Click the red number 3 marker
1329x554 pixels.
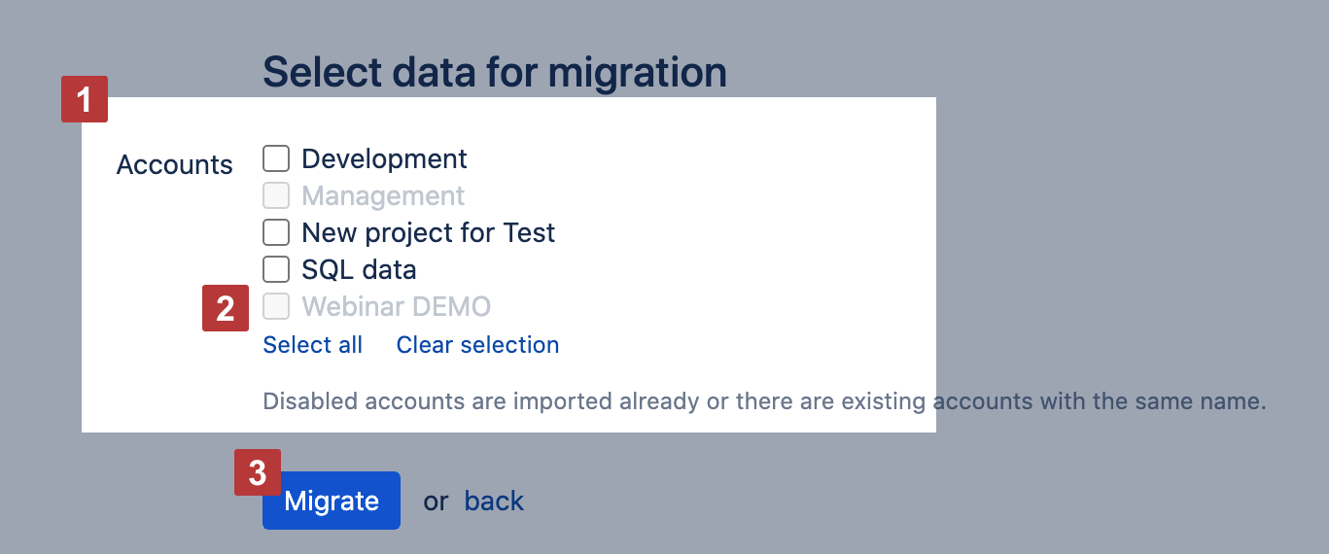coord(258,472)
